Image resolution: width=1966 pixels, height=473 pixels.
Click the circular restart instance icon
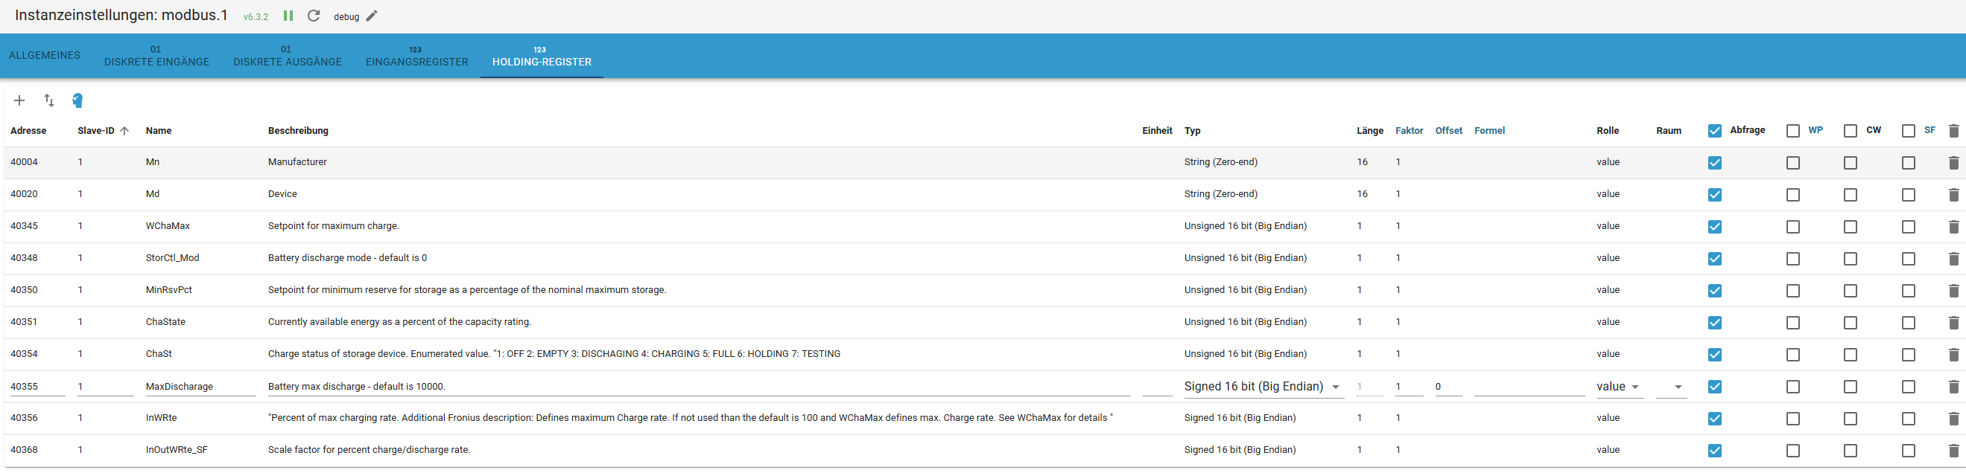(313, 16)
